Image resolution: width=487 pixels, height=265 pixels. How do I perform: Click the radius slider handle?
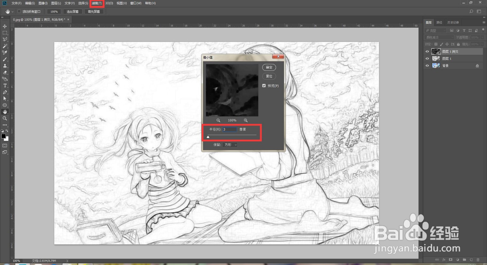click(208, 137)
